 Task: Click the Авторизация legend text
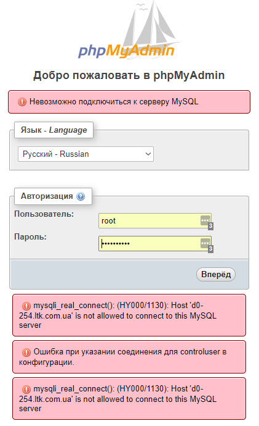(47, 196)
